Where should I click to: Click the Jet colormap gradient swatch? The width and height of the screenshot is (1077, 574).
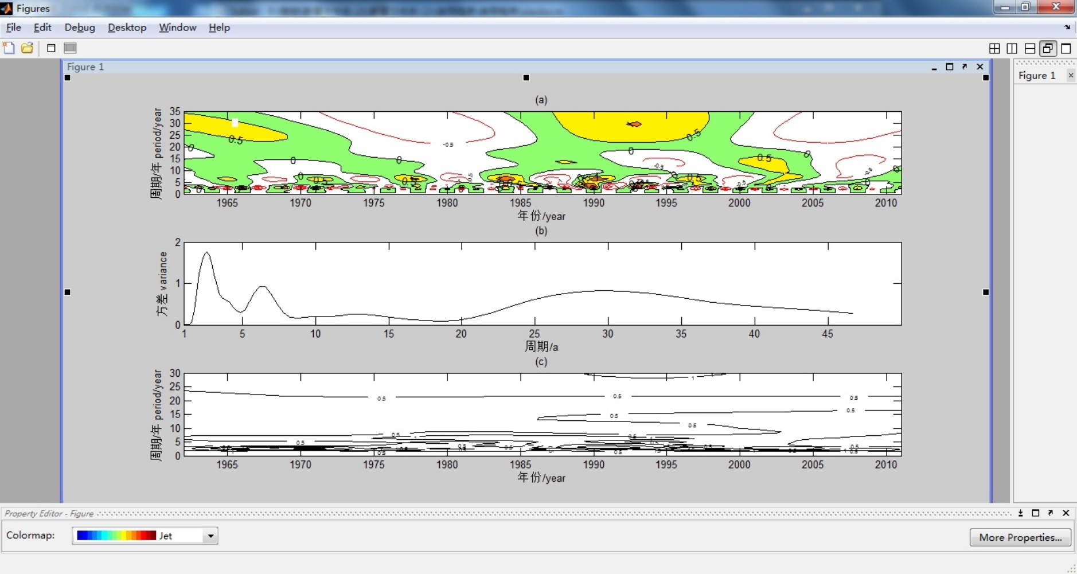click(x=116, y=536)
